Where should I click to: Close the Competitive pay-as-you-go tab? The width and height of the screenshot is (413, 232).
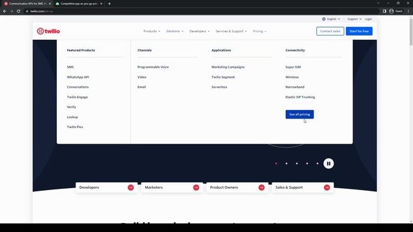(101, 4)
